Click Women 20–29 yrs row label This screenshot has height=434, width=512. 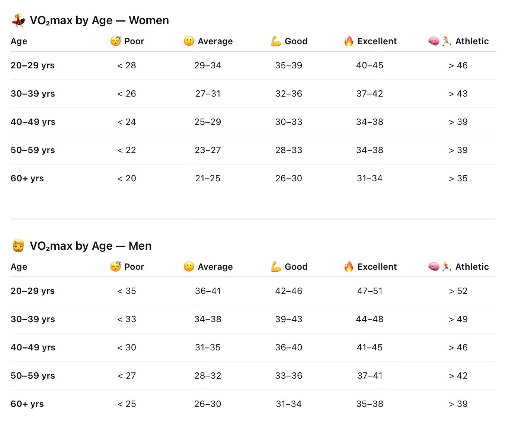click(33, 65)
